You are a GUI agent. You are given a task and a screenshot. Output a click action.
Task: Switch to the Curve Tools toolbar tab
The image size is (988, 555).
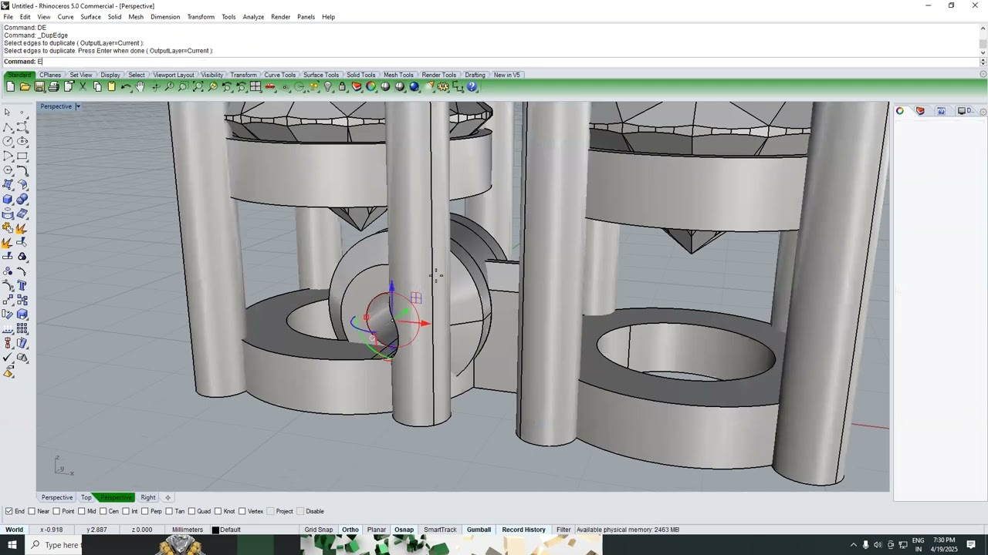(279, 75)
